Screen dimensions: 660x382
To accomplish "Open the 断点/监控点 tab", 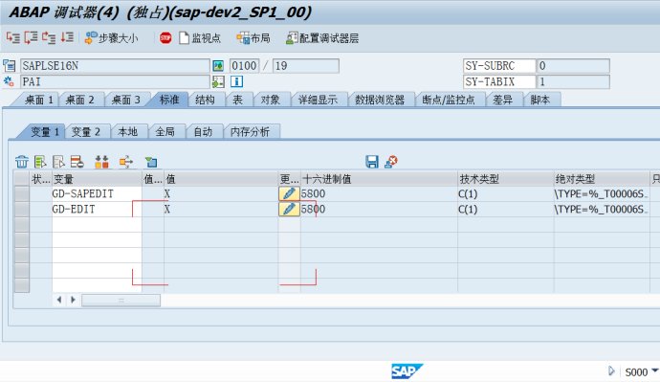I will pyautogui.click(x=449, y=100).
